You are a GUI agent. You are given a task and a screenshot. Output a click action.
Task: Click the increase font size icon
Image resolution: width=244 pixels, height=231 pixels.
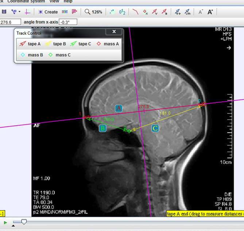(x=210, y=12)
